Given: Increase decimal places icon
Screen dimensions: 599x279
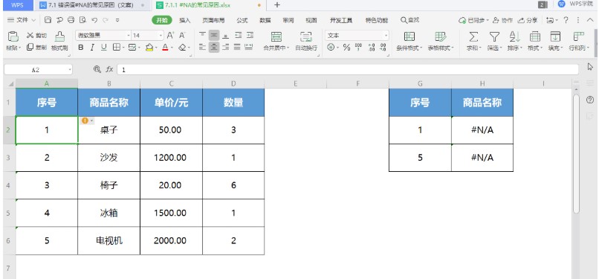Looking at the screenshot, I should pos(372,48).
